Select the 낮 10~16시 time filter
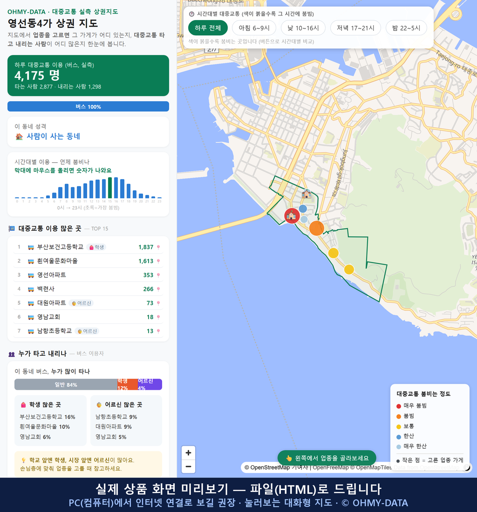The height and width of the screenshot is (512, 477). [x=303, y=28]
